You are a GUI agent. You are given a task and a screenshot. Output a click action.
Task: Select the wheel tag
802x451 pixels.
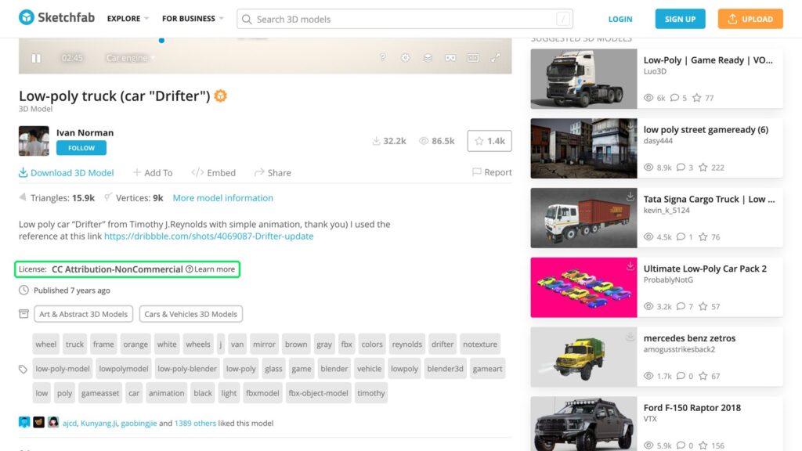(46, 345)
